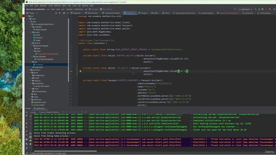Click the wrench settings icon in Debug sidebar
This screenshot has width=276, height=155.
point(27,116)
